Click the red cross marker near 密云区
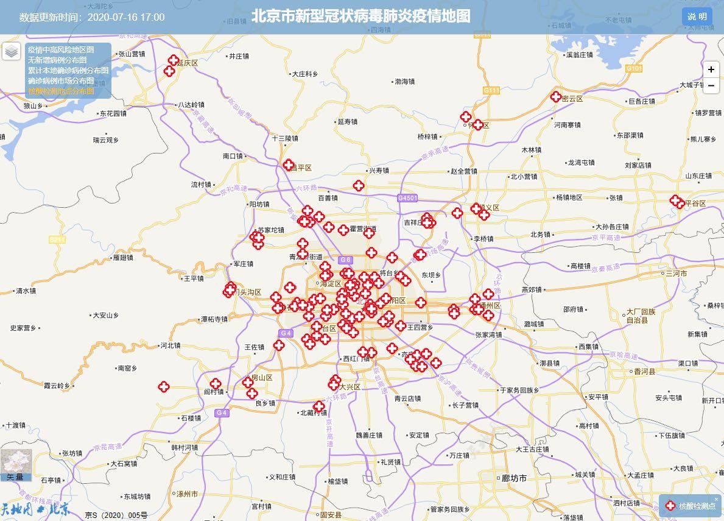Image resolution: width=724 pixels, height=521 pixels. (556, 96)
